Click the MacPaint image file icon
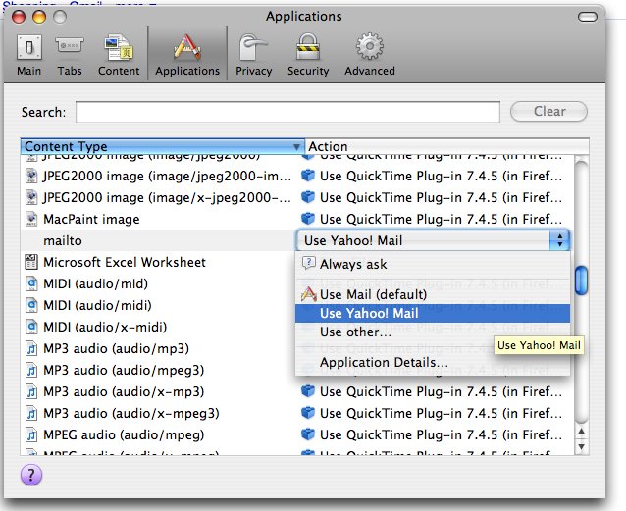626x511 pixels. pyautogui.click(x=31, y=219)
